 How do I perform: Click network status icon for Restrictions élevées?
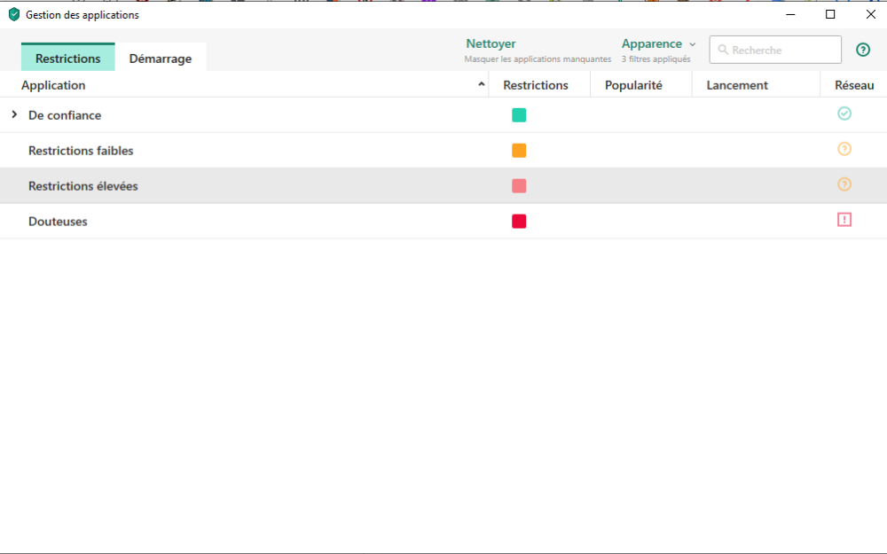844,184
